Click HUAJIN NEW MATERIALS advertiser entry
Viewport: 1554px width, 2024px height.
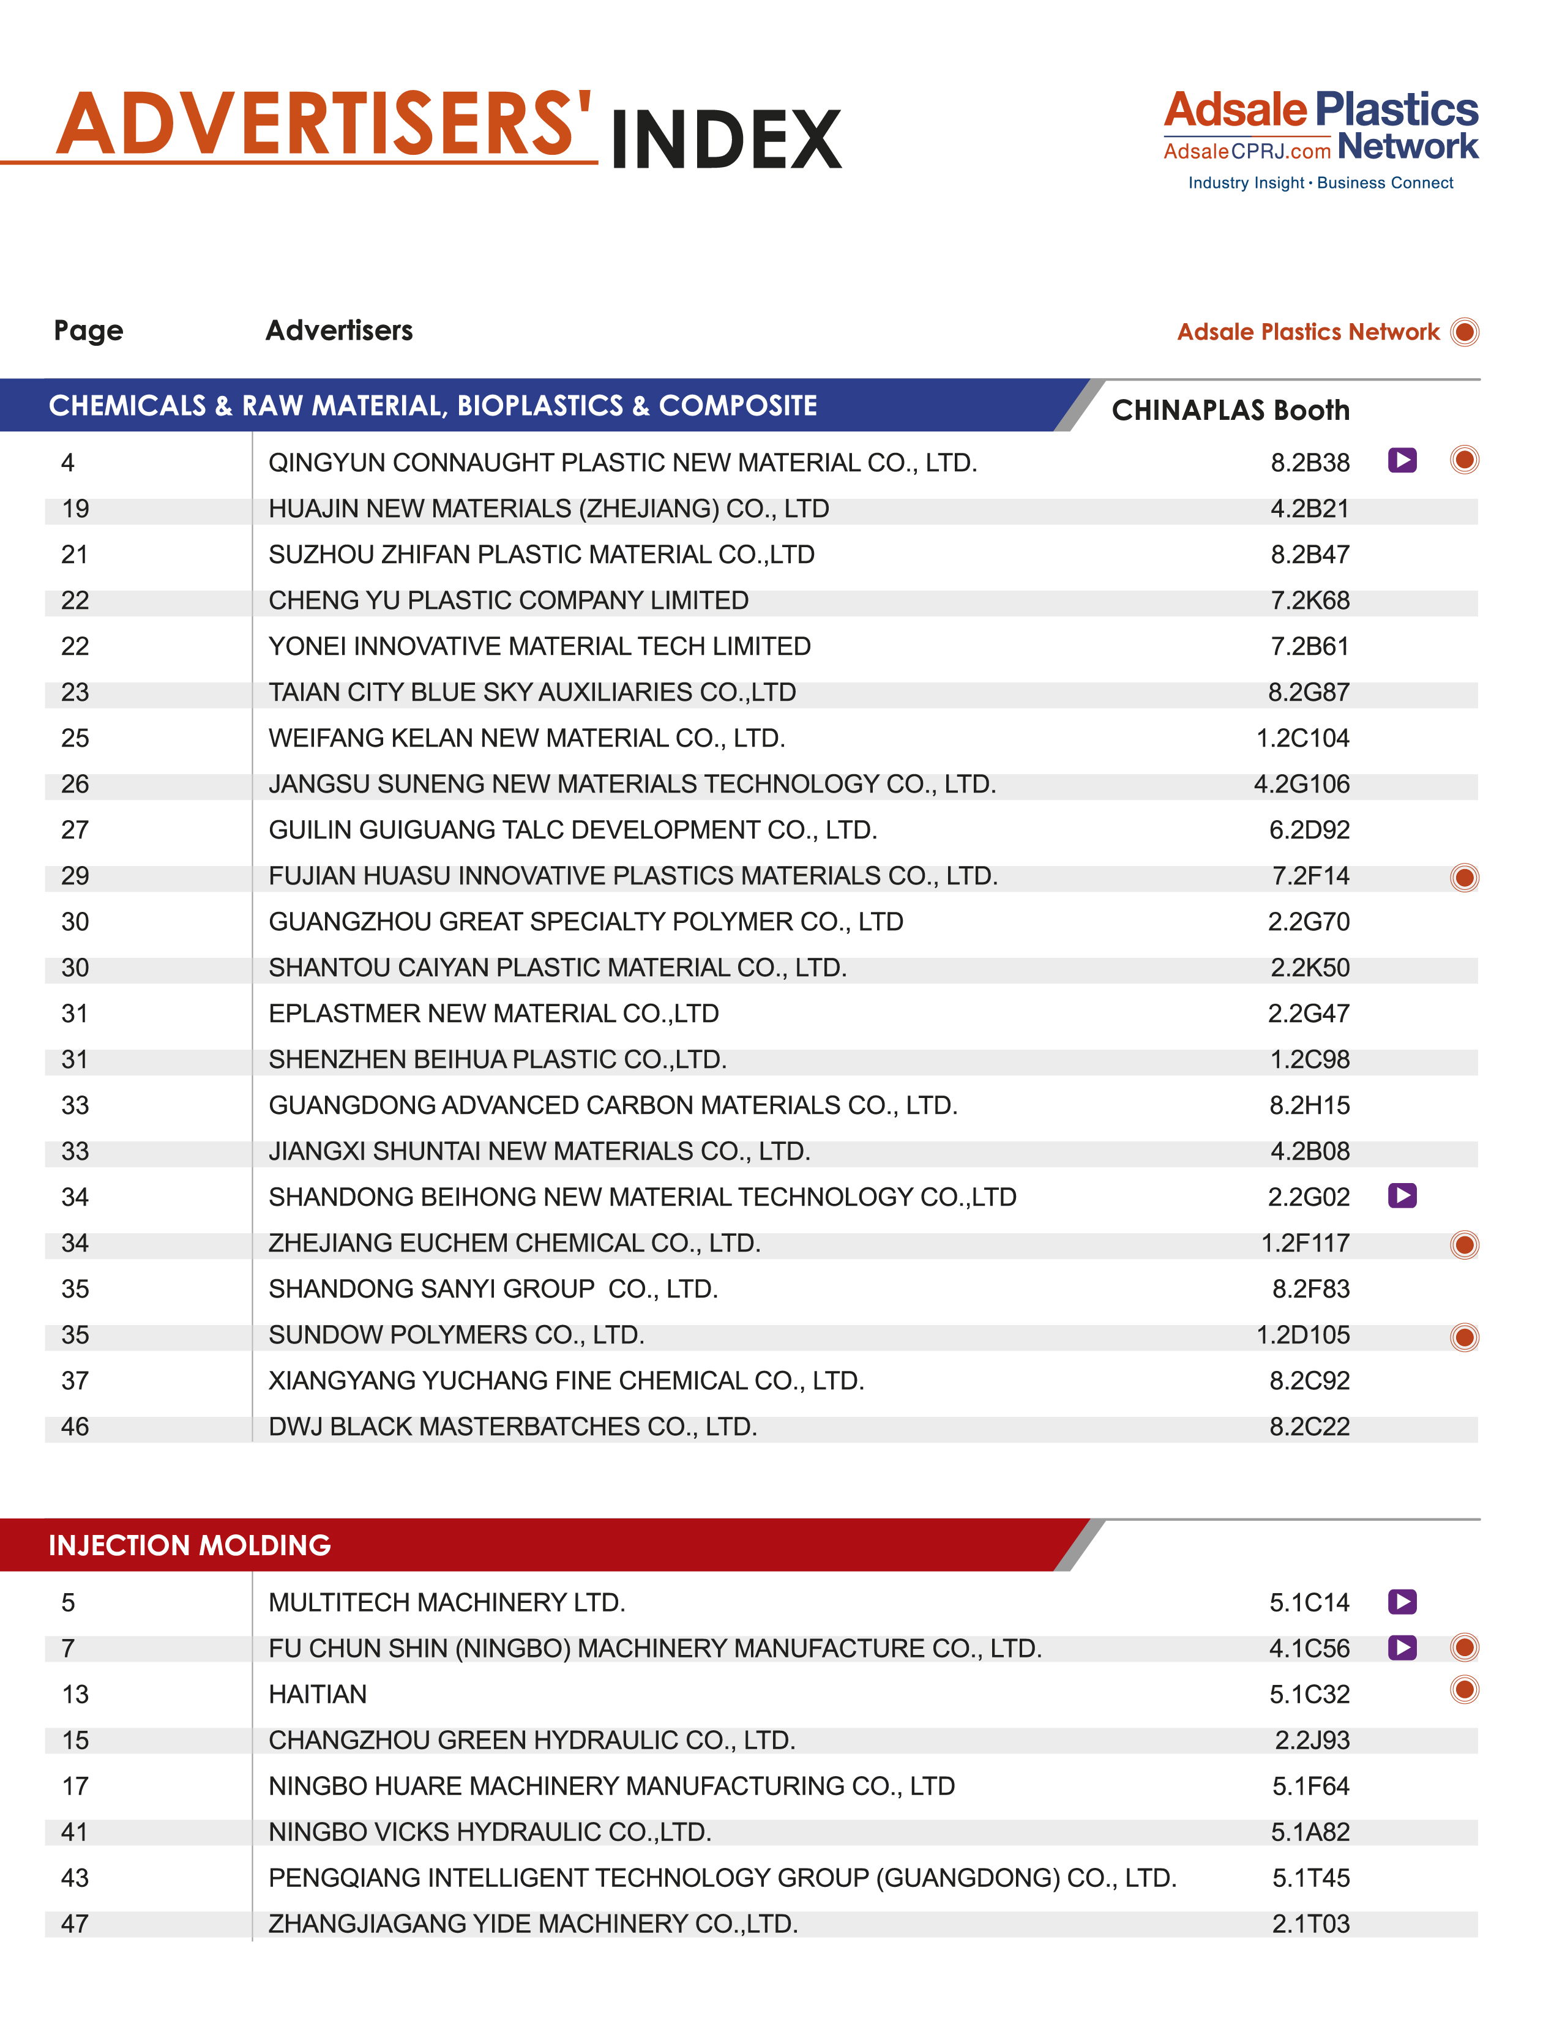(x=548, y=509)
